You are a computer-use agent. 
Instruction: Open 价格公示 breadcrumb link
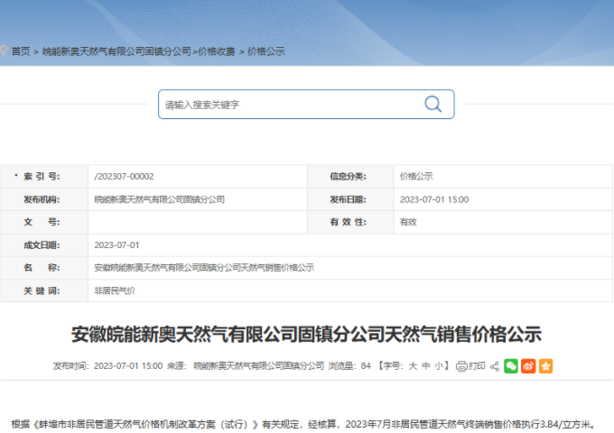265,51
